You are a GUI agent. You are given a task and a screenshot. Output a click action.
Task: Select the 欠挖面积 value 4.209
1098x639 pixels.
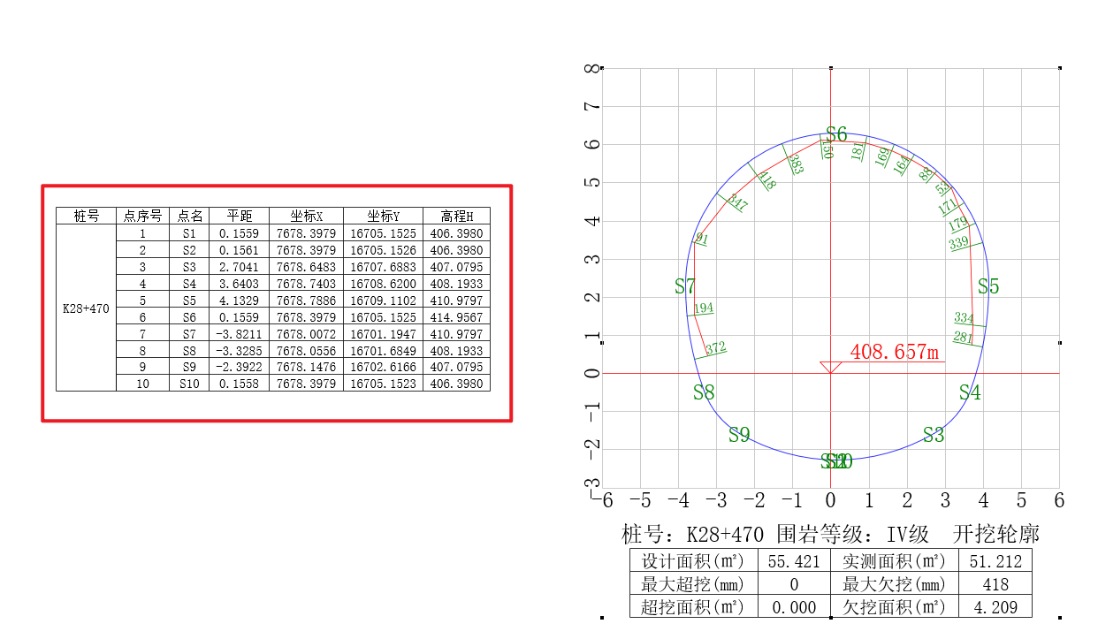(995, 607)
